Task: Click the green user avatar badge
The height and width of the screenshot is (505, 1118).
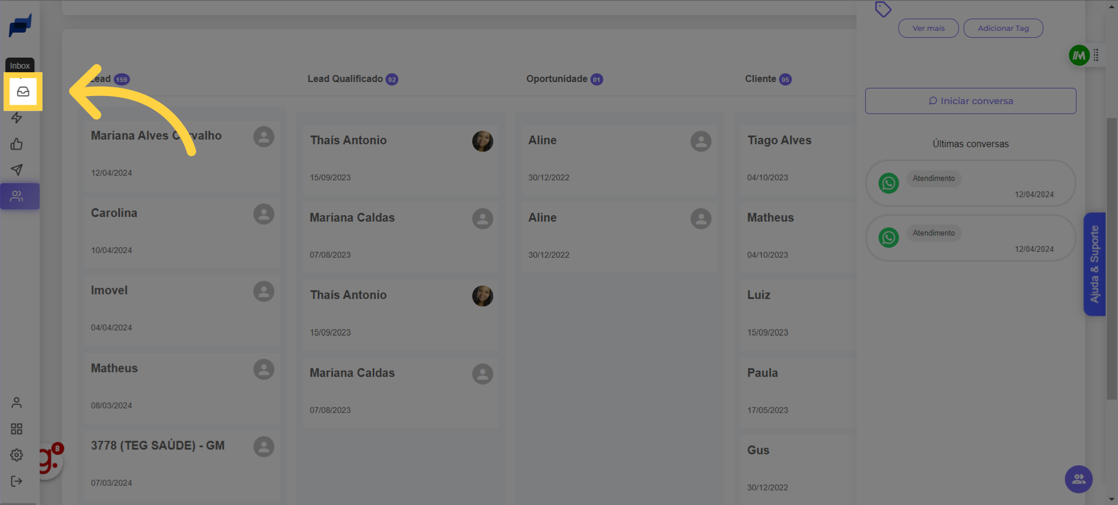Action: pos(1079,56)
